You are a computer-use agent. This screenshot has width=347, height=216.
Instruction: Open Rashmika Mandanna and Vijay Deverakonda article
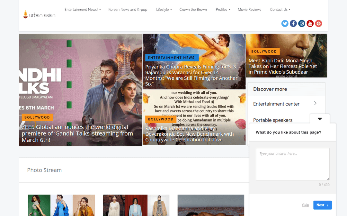pyautogui.click(x=190, y=134)
